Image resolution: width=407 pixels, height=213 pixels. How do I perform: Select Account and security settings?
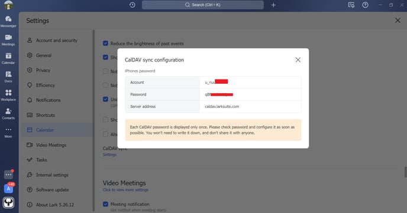tap(57, 40)
